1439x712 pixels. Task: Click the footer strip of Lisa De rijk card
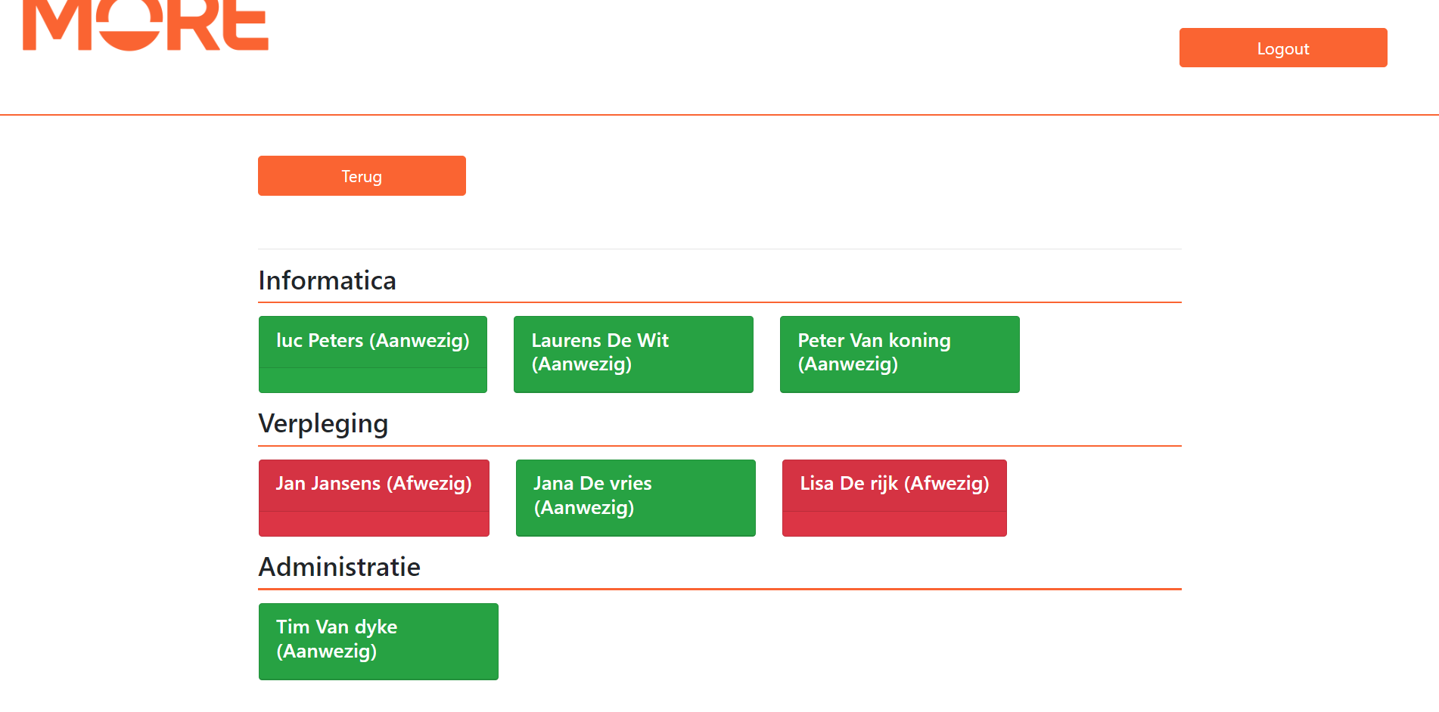[x=894, y=524]
